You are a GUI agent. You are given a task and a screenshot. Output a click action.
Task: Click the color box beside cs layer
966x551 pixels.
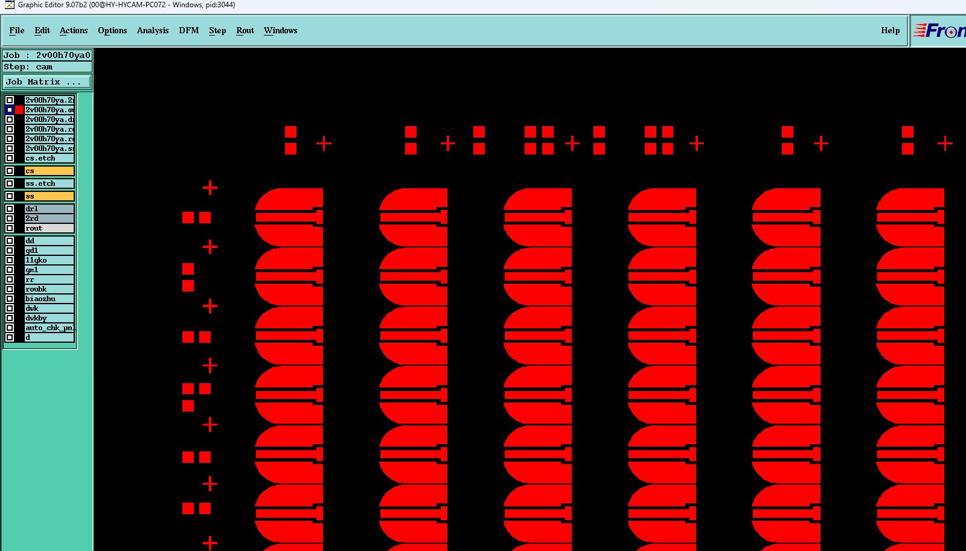[x=19, y=171]
